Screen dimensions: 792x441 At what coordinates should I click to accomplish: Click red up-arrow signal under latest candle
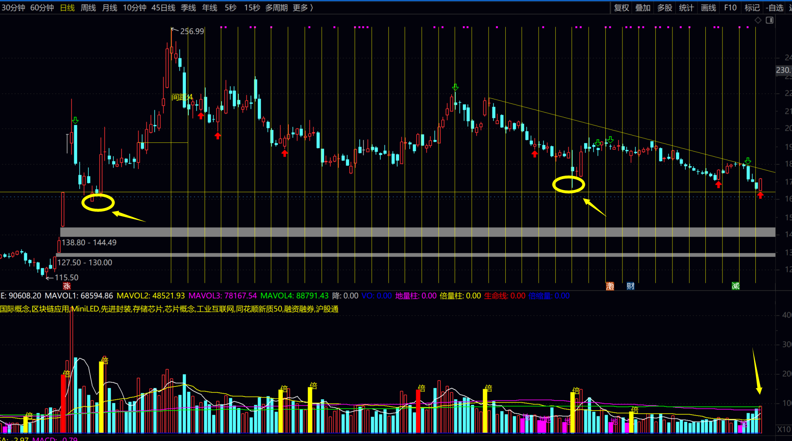point(760,195)
